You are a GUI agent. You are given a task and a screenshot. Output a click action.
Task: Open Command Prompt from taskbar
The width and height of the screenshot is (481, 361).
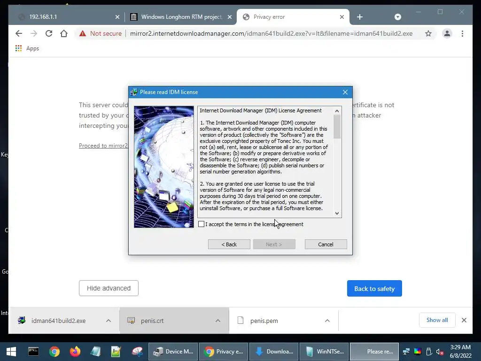coord(33,352)
